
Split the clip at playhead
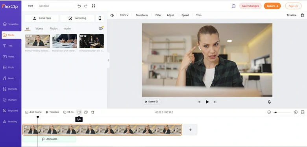click(79, 112)
